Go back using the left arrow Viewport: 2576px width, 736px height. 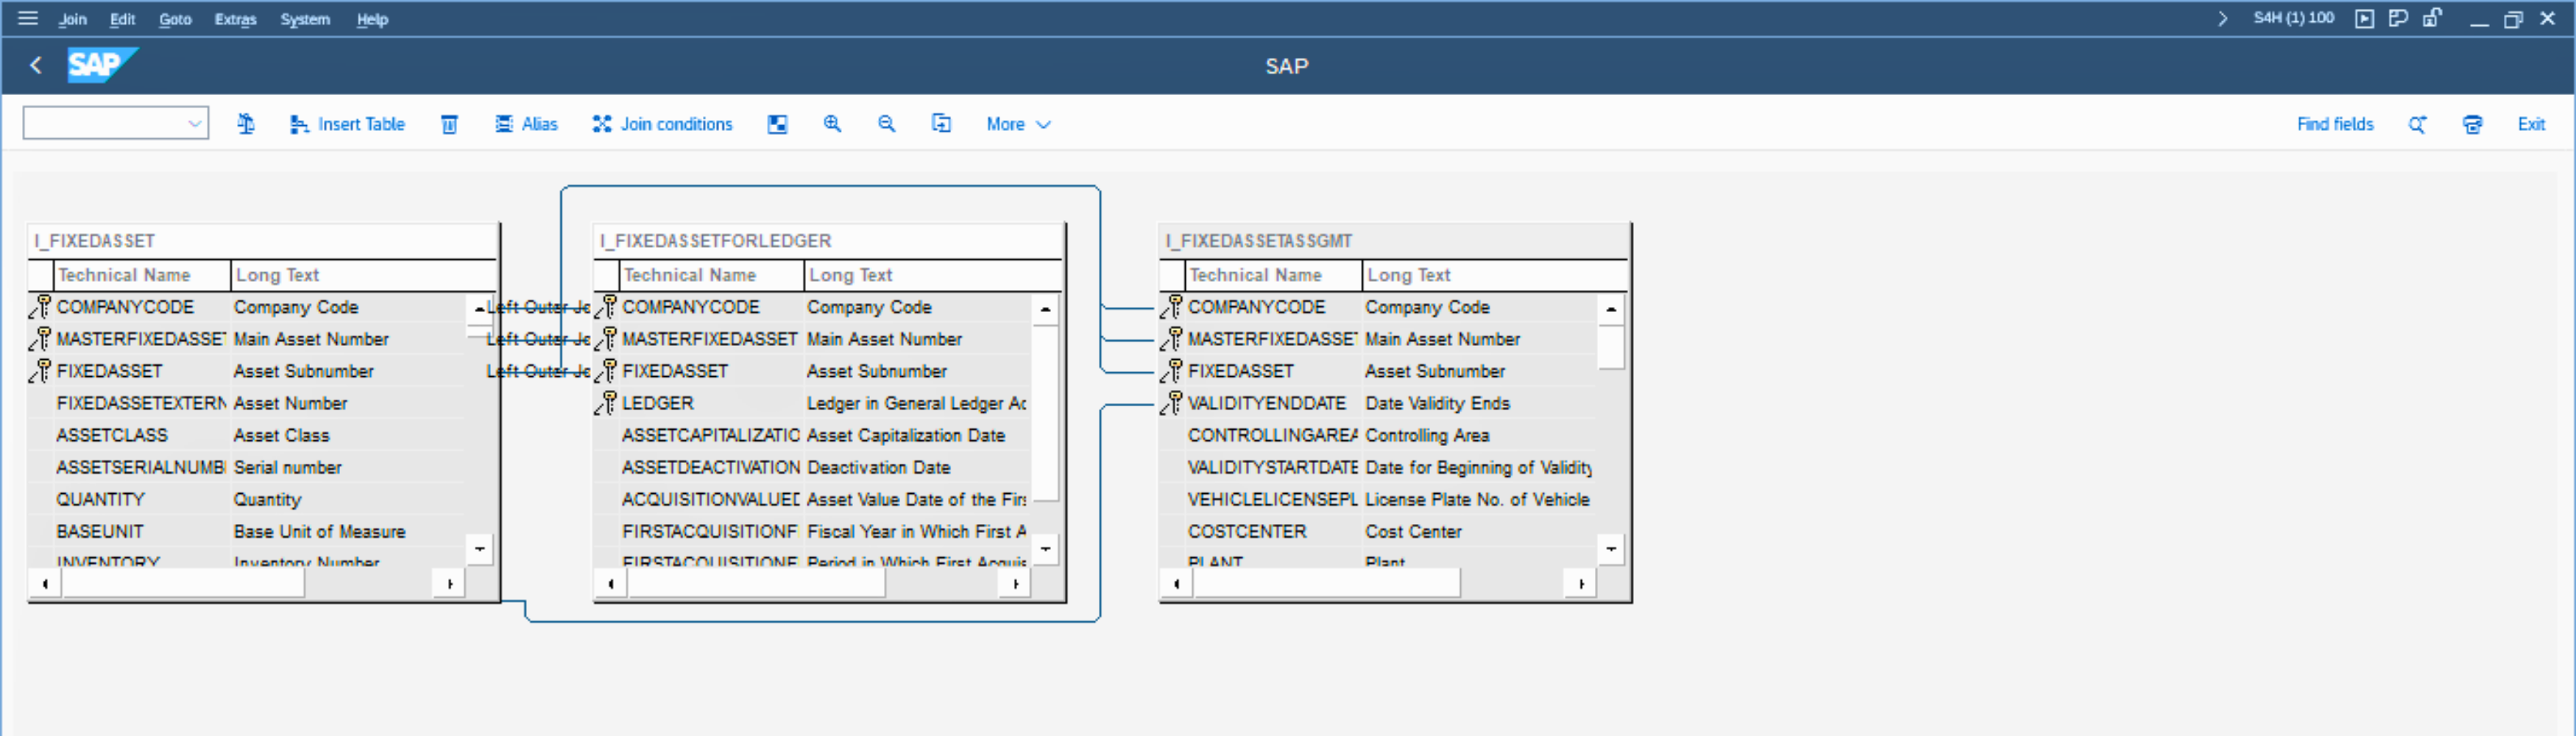[36, 66]
